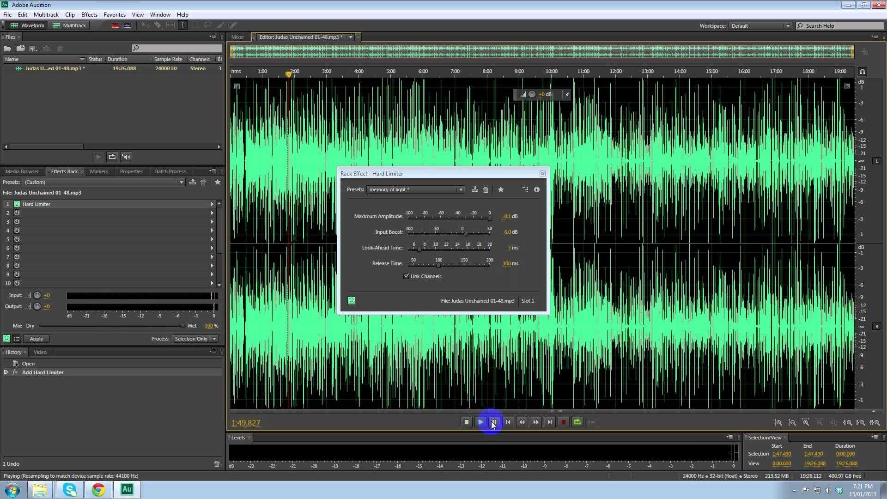Clear History trash icon
The height and width of the screenshot is (499, 887).
pyautogui.click(x=217, y=463)
